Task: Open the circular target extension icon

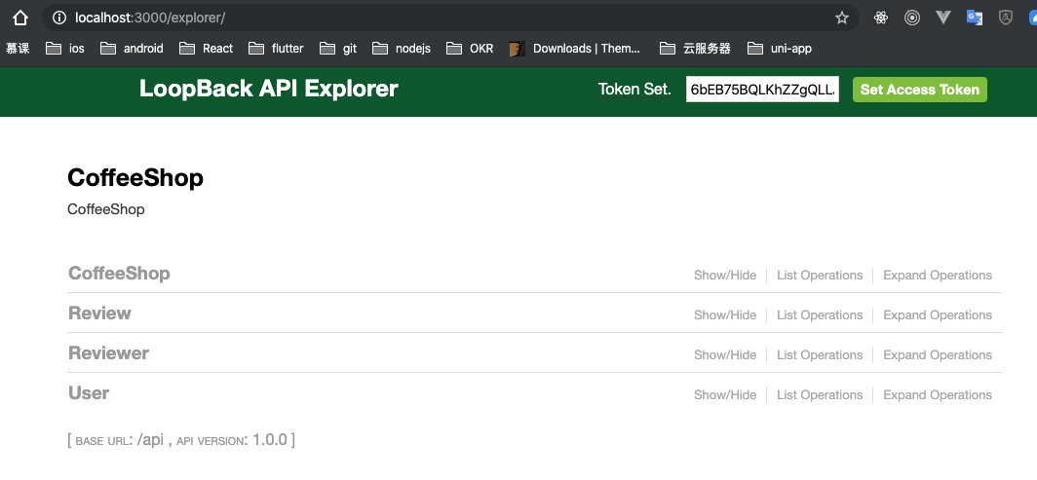Action: tap(912, 18)
